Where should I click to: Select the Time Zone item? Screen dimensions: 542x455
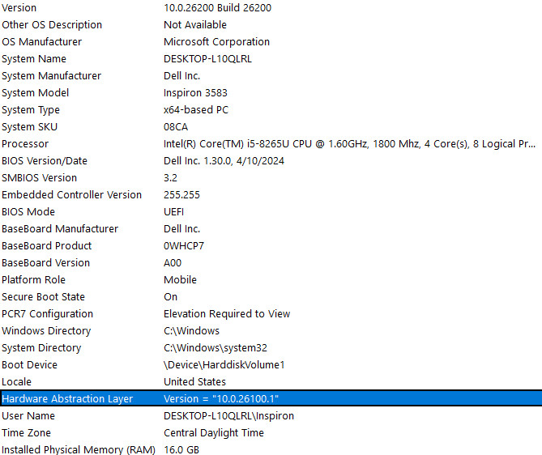point(26,432)
